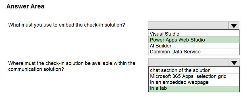Viewport: 247px width, 102px height.
Task: Open the embed check-in solution dropdown arrow
Action: [234, 25]
